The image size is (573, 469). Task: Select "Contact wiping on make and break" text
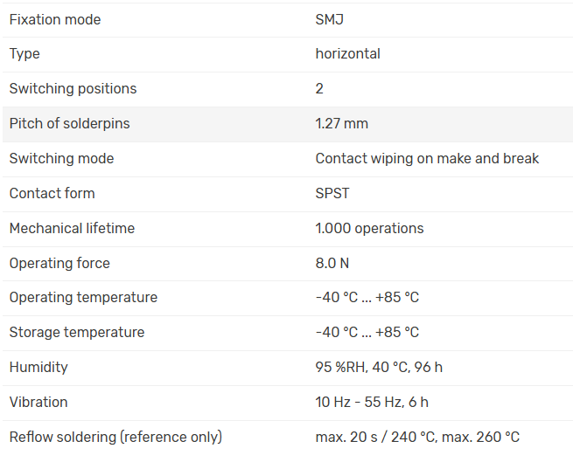(427, 159)
